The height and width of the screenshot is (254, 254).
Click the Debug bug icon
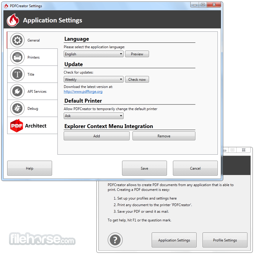(x=17, y=108)
